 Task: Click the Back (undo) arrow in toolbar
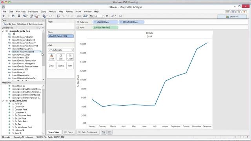pyautogui.click(x=4, y=16)
